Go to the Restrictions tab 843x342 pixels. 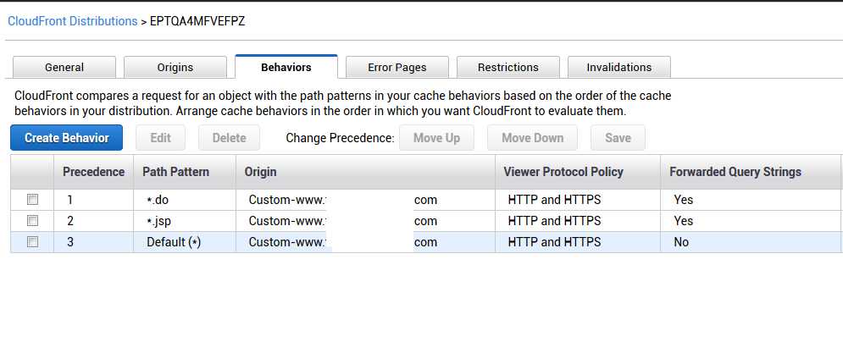(x=508, y=68)
